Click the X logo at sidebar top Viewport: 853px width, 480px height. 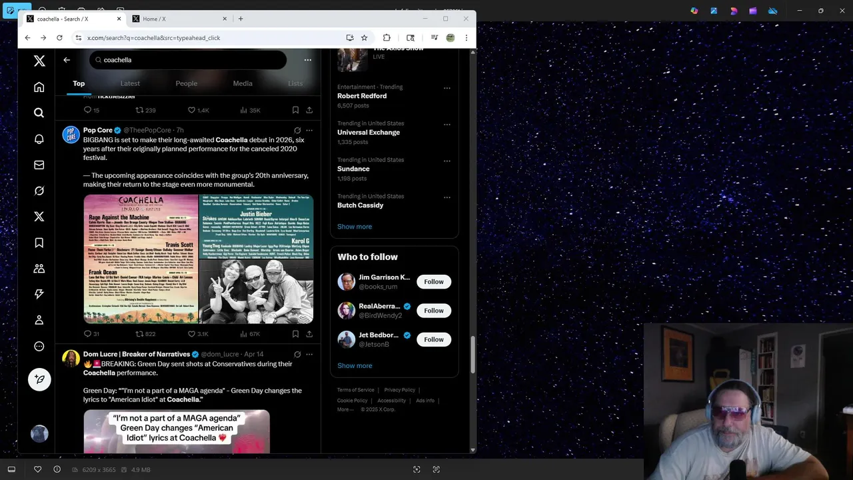[39, 61]
